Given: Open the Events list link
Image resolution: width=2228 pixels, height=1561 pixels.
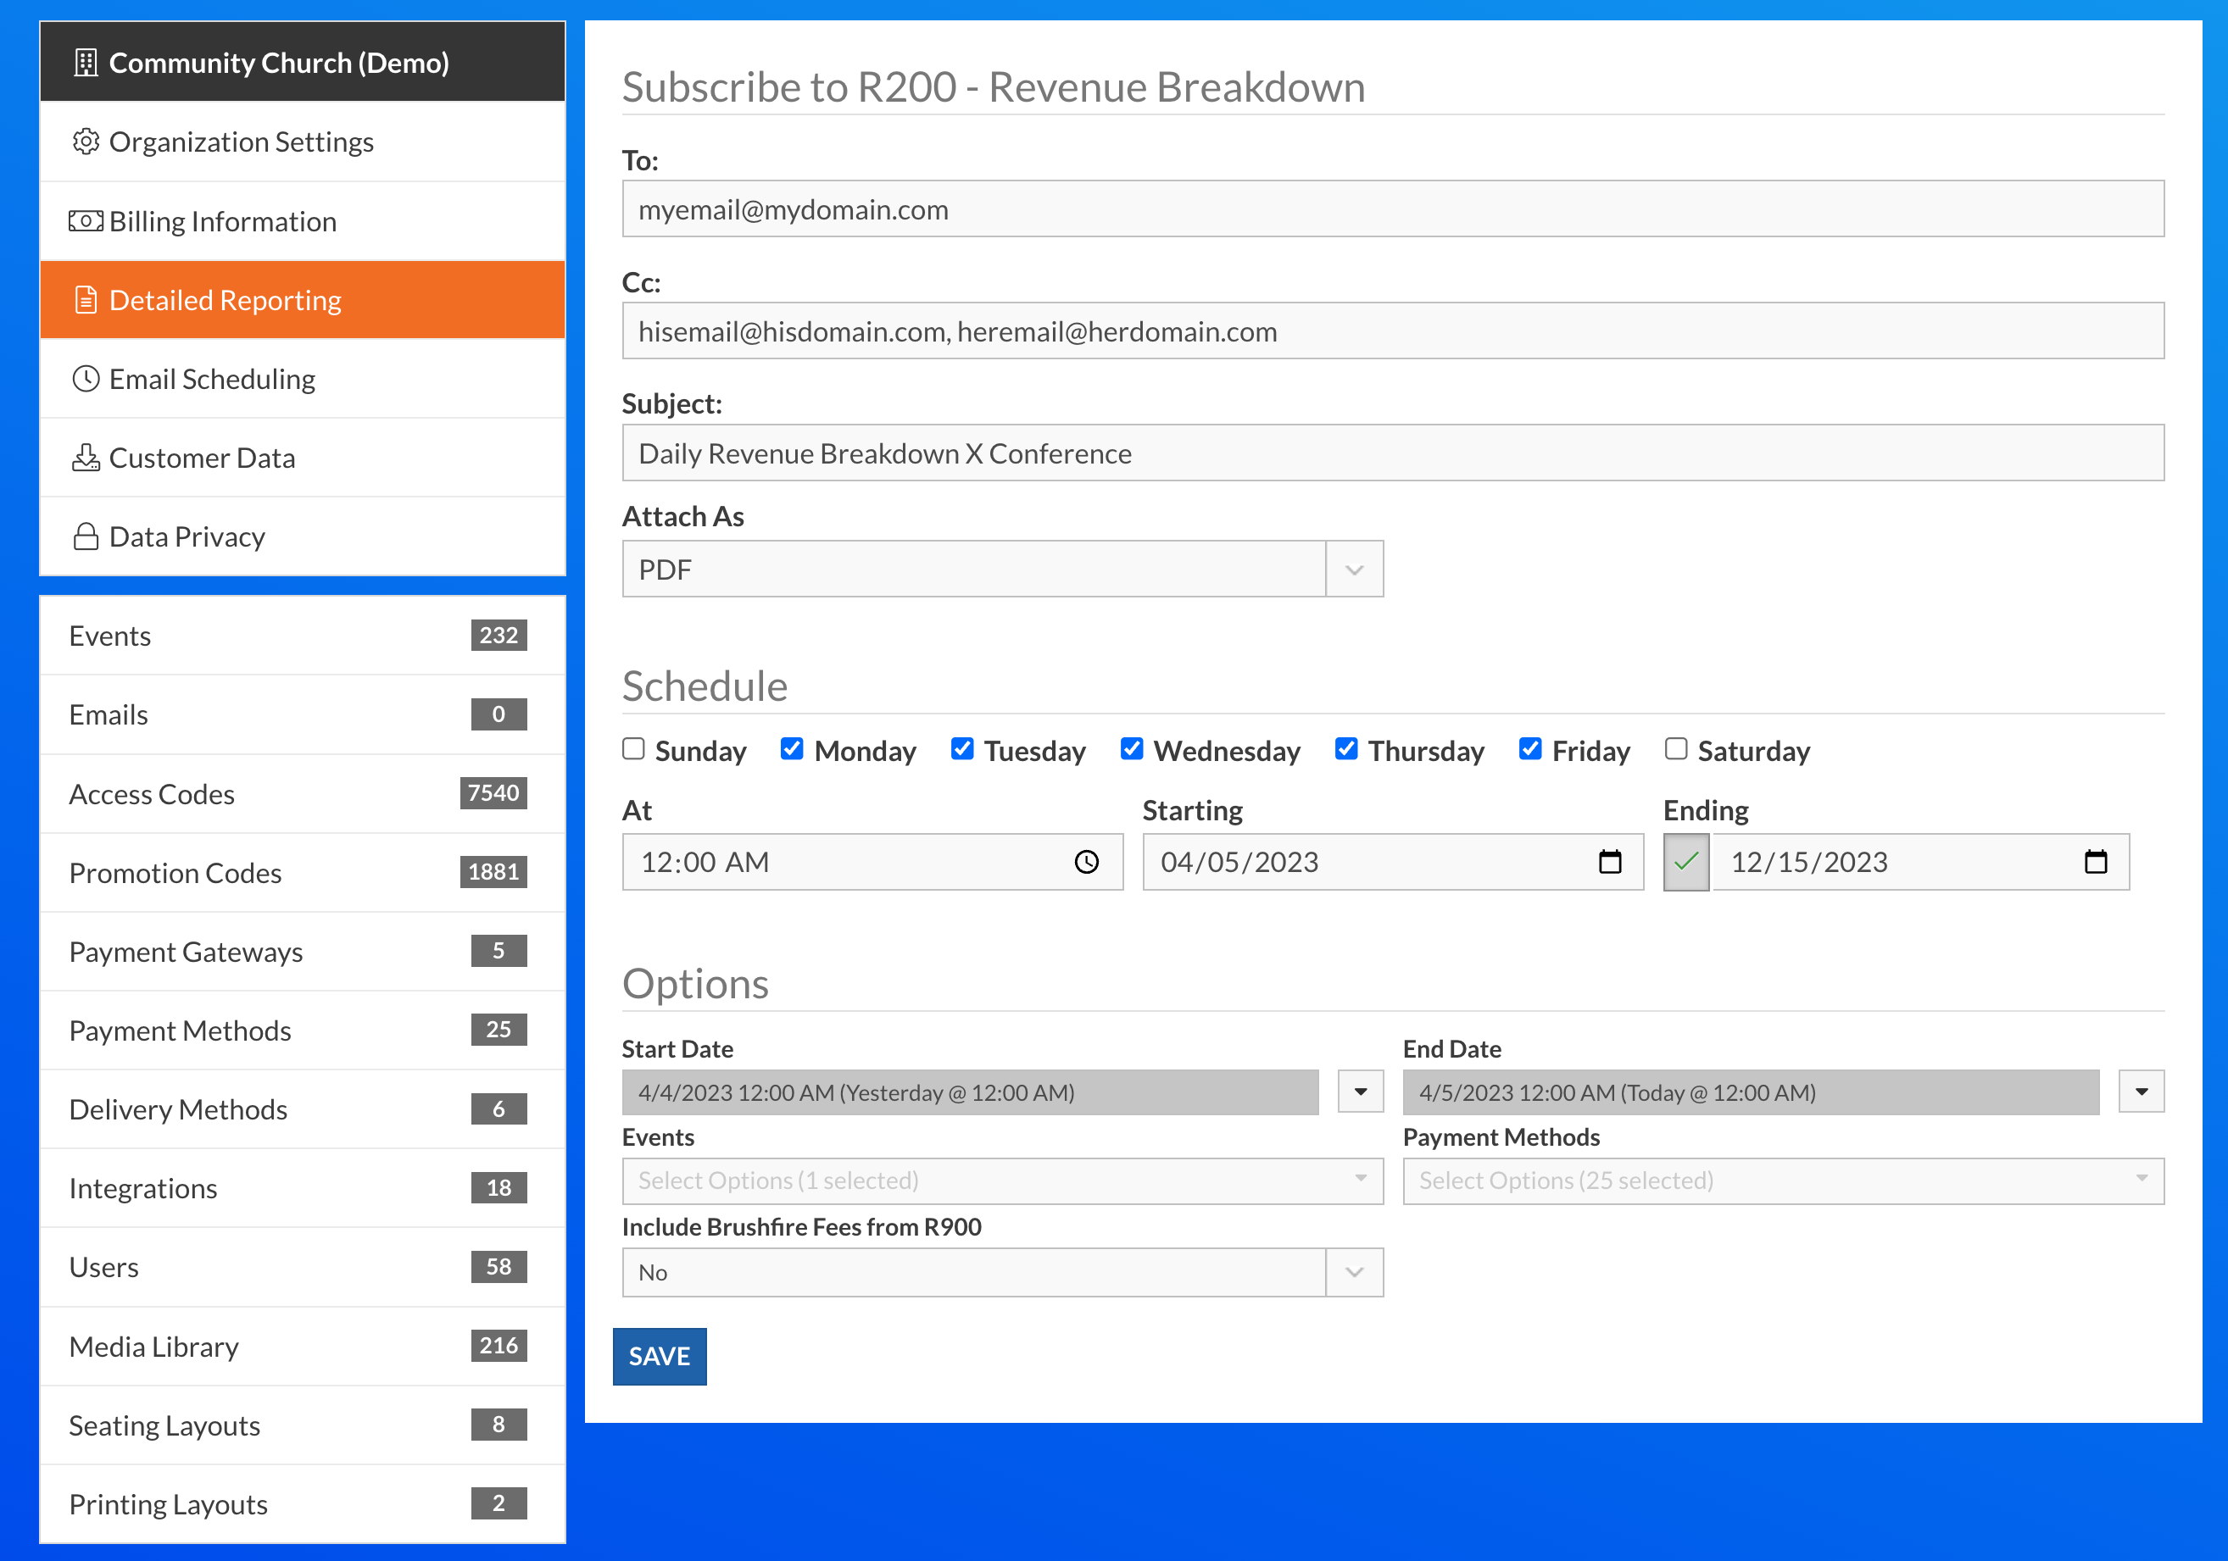Looking at the screenshot, I should (x=303, y=636).
